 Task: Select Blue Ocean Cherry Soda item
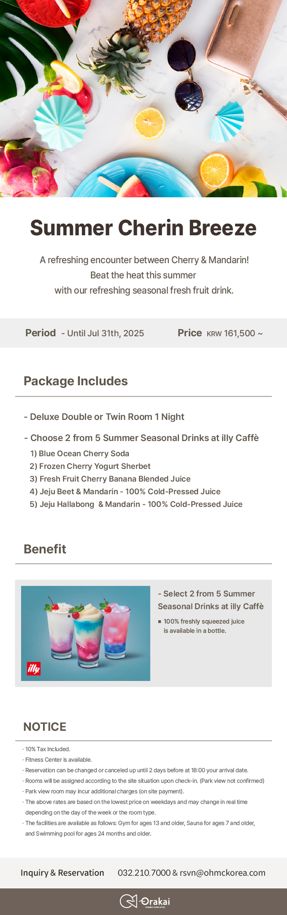[80, 453]
